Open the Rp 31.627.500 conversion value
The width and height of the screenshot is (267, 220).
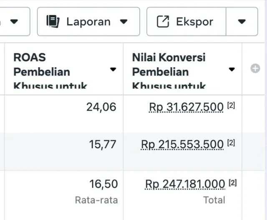tap(186, 107)
